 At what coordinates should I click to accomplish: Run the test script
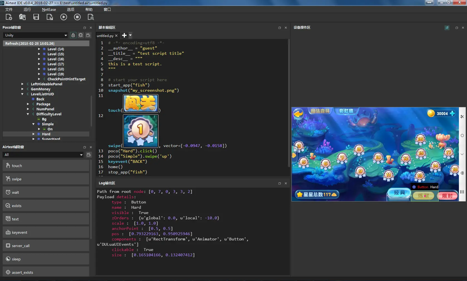point(64,17)
